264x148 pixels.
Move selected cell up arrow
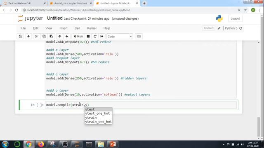click(x=60, y=37)
